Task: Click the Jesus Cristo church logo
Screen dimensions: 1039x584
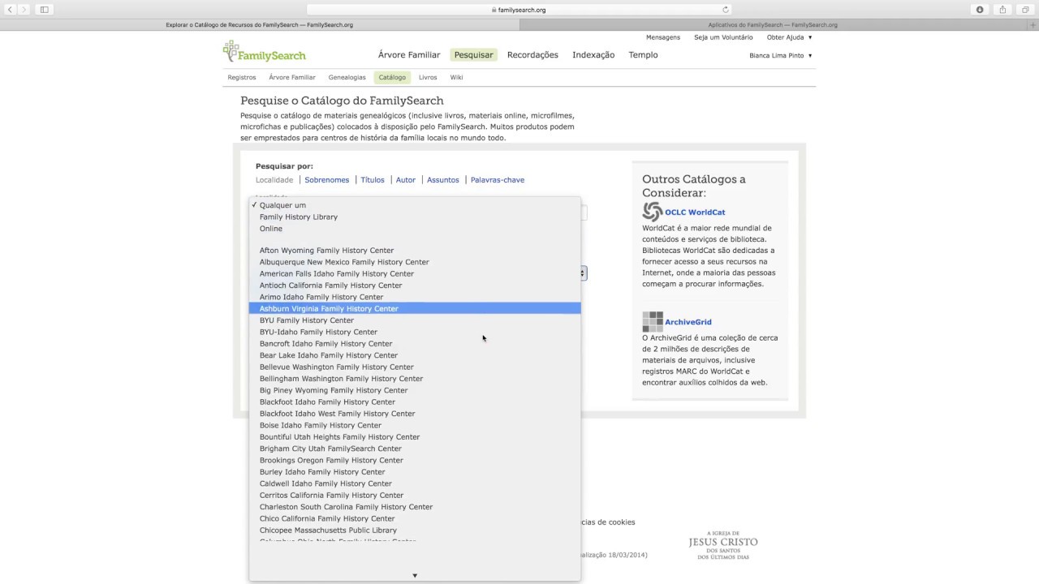Action: (x=723, y=545)
